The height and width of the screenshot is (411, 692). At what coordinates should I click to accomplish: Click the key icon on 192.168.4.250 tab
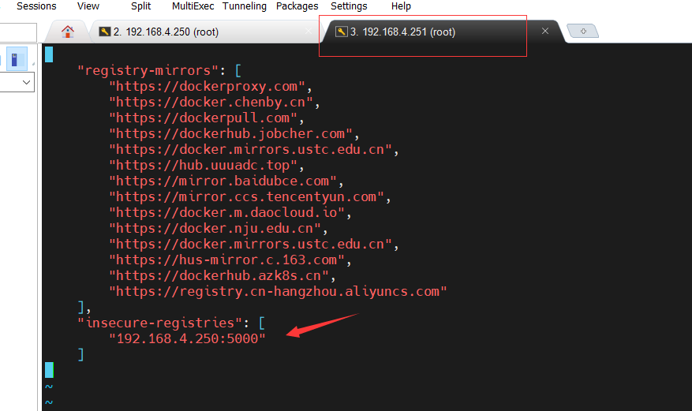[x=104, y=32]
